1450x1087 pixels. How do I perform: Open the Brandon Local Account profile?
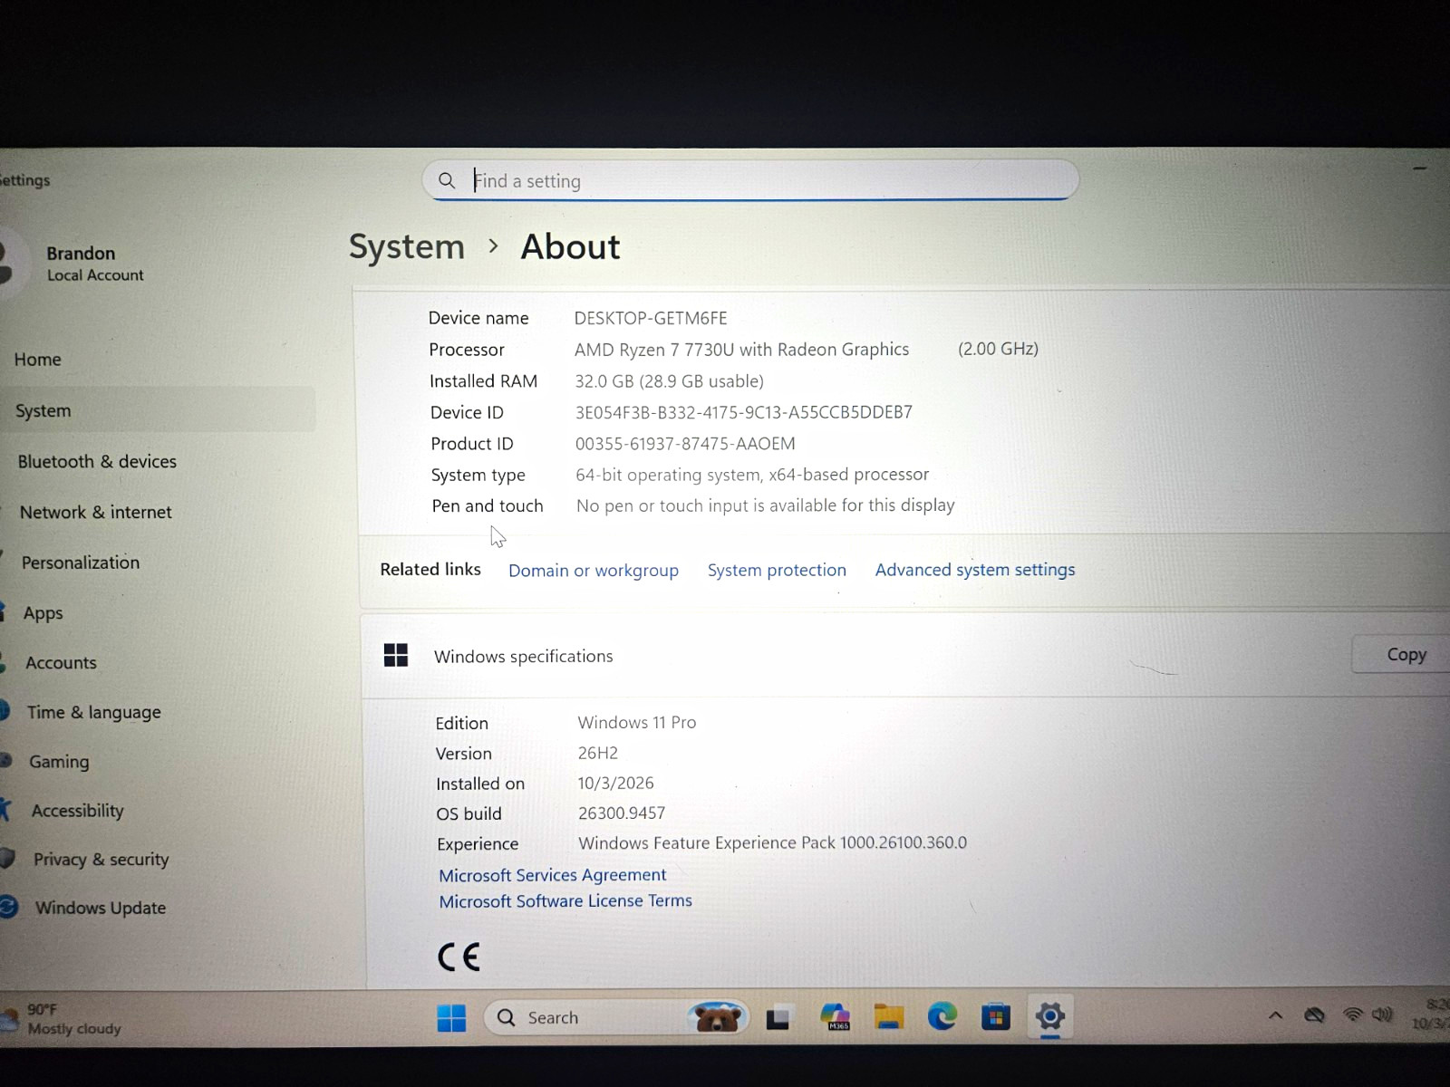click(x=72, y=263)
